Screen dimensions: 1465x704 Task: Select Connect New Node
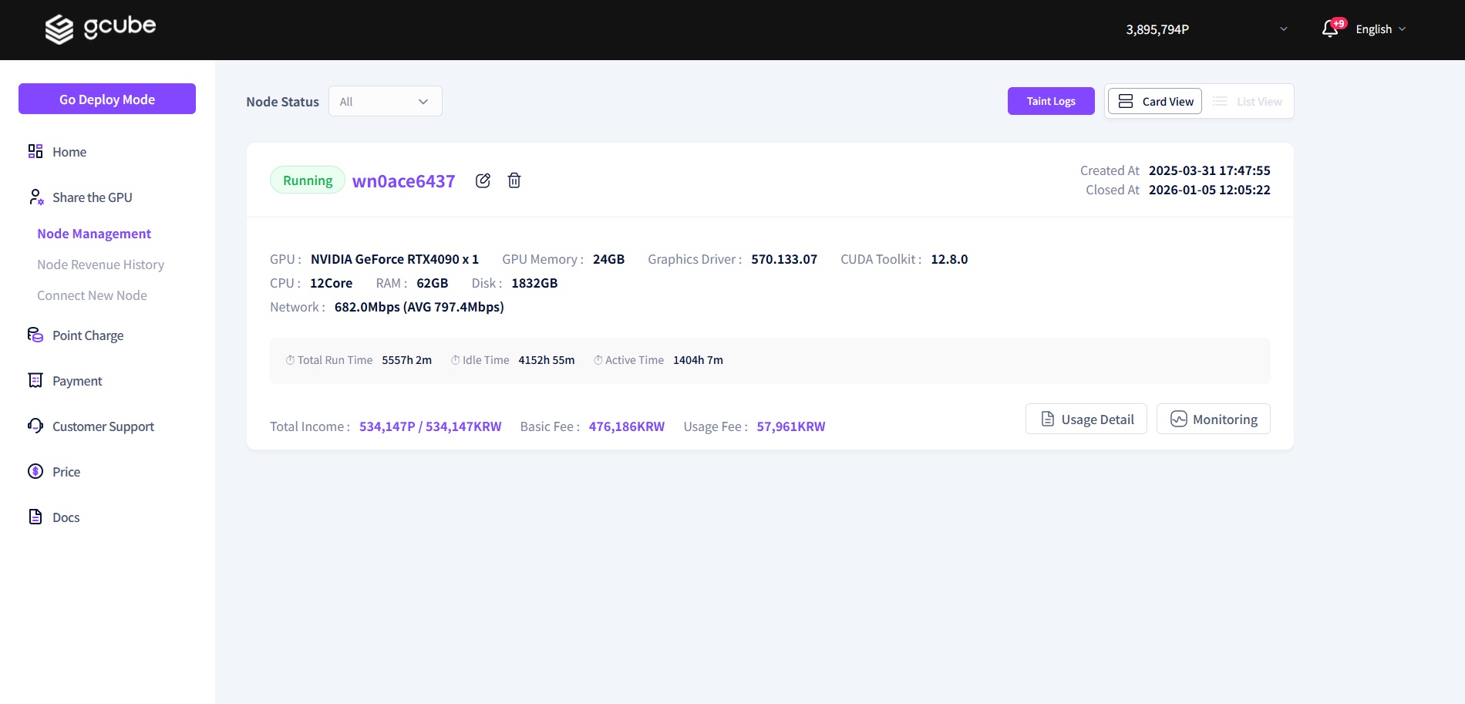pos(92,295)
